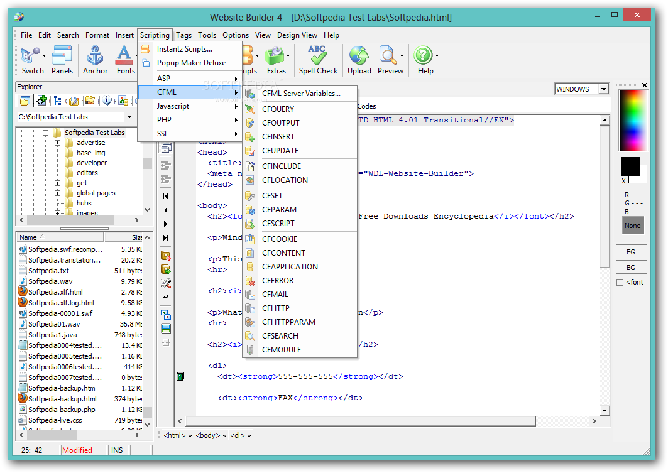Insert an Anchor from toolbar
668x473 pixels.
coord(95,56)
